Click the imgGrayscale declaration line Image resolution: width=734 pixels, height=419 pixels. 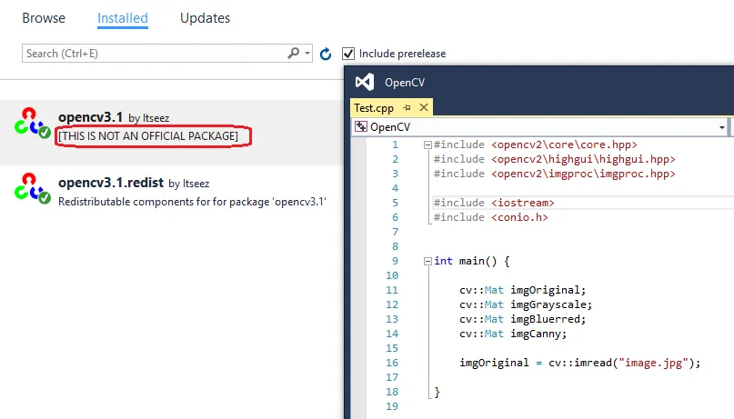526,304
